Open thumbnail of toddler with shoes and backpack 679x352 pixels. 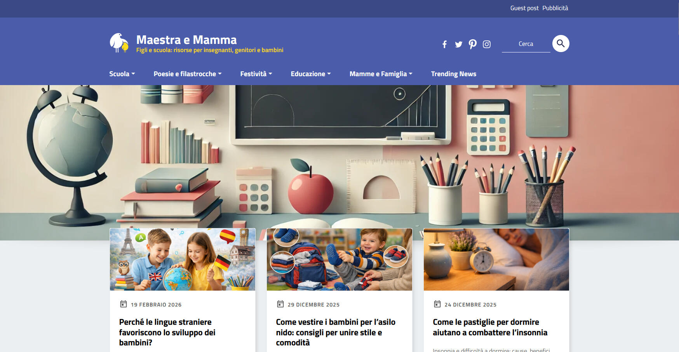coord(339,260)
